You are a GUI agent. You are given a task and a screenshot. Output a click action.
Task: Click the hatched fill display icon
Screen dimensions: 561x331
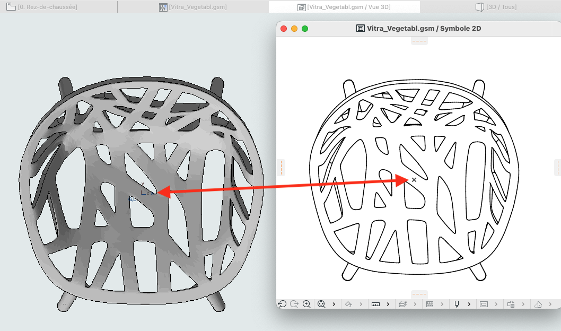(429, 304)
